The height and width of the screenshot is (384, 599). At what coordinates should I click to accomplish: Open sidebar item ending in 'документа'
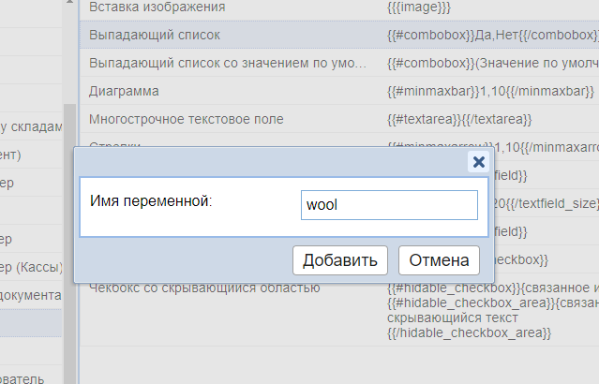click(31, 295)
